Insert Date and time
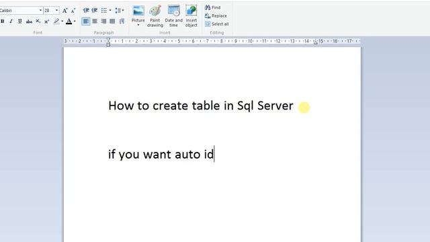 pyautogui.click(x=173, y=16)
